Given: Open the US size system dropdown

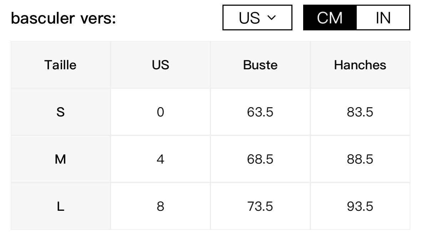Looking at the screenshot, I should tap(257, 18).
